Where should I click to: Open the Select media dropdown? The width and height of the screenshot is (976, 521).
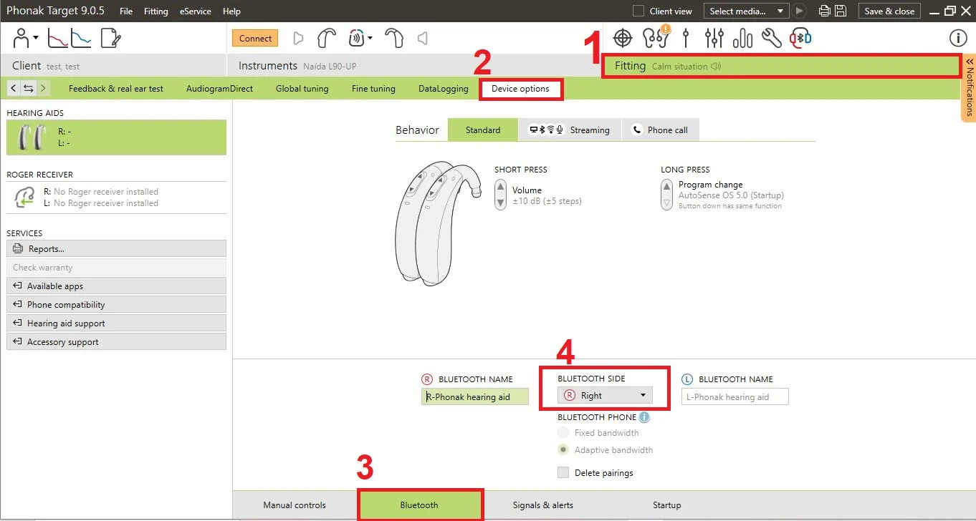[x=746, y=11]
